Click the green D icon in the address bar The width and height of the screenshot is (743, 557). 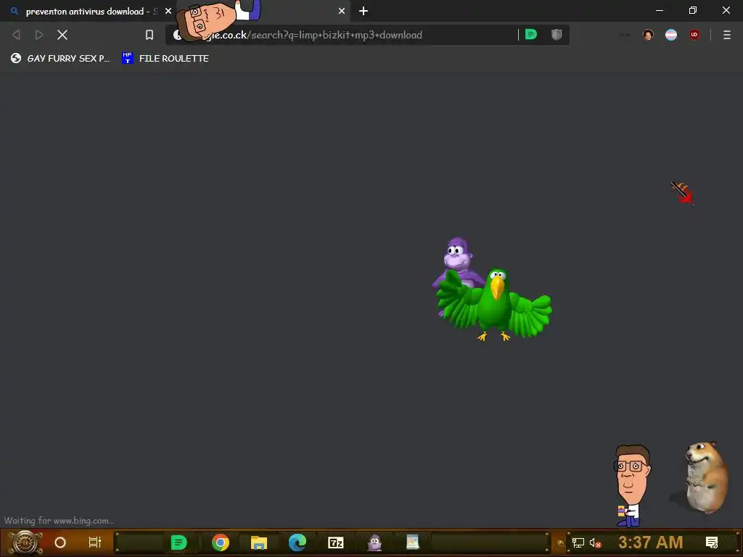point(531,34)
